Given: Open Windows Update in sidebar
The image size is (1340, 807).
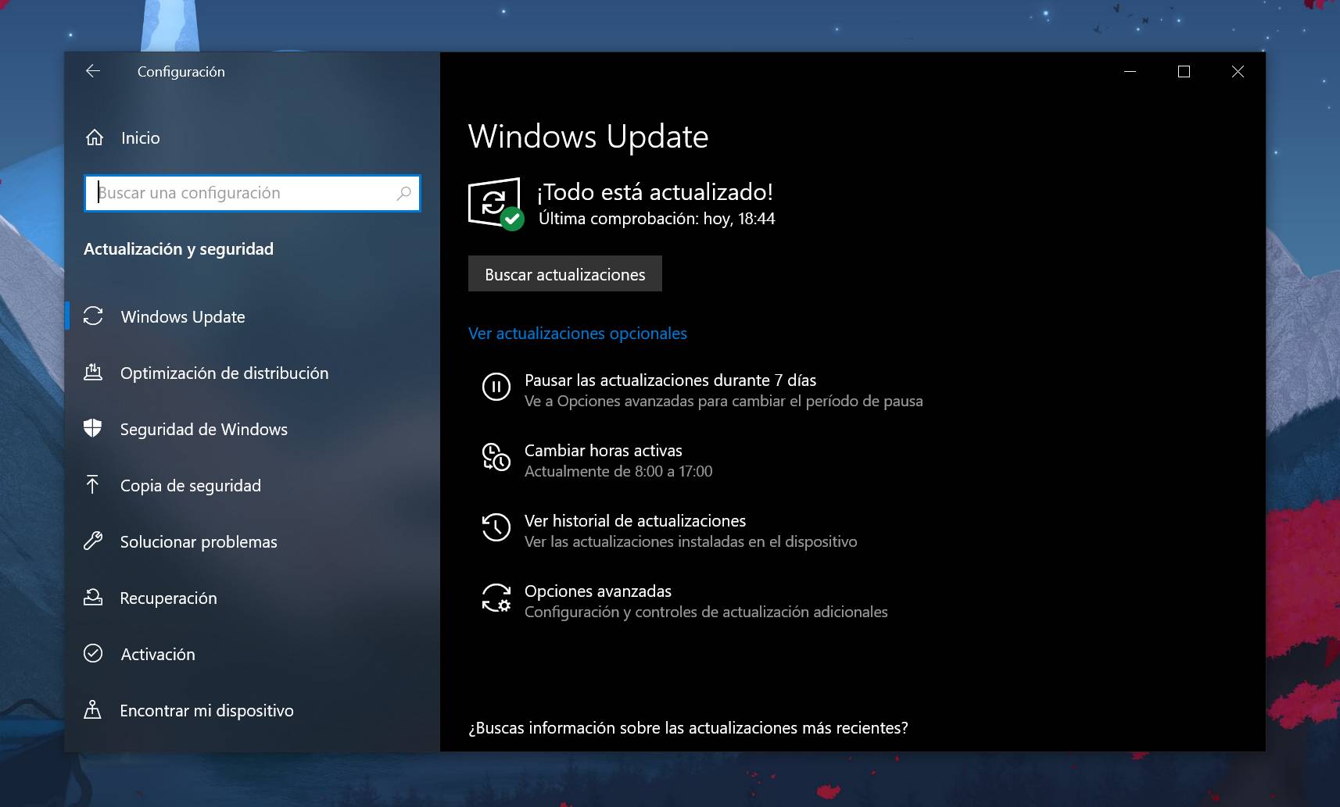Looking at the screenshot, I should (x=253, y=316).
